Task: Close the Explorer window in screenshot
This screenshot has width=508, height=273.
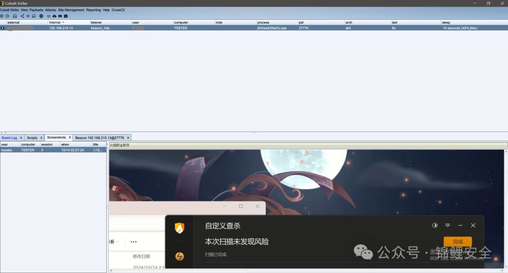Action: (257, 206)
